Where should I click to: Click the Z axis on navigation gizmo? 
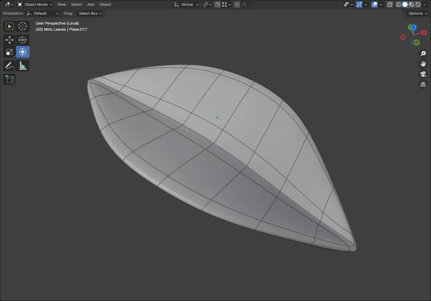(413, 27)
